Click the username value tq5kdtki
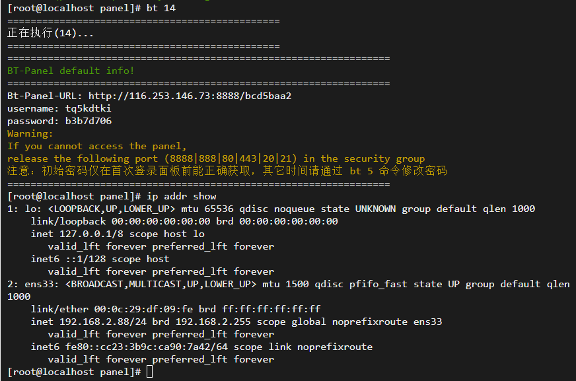 89,108
